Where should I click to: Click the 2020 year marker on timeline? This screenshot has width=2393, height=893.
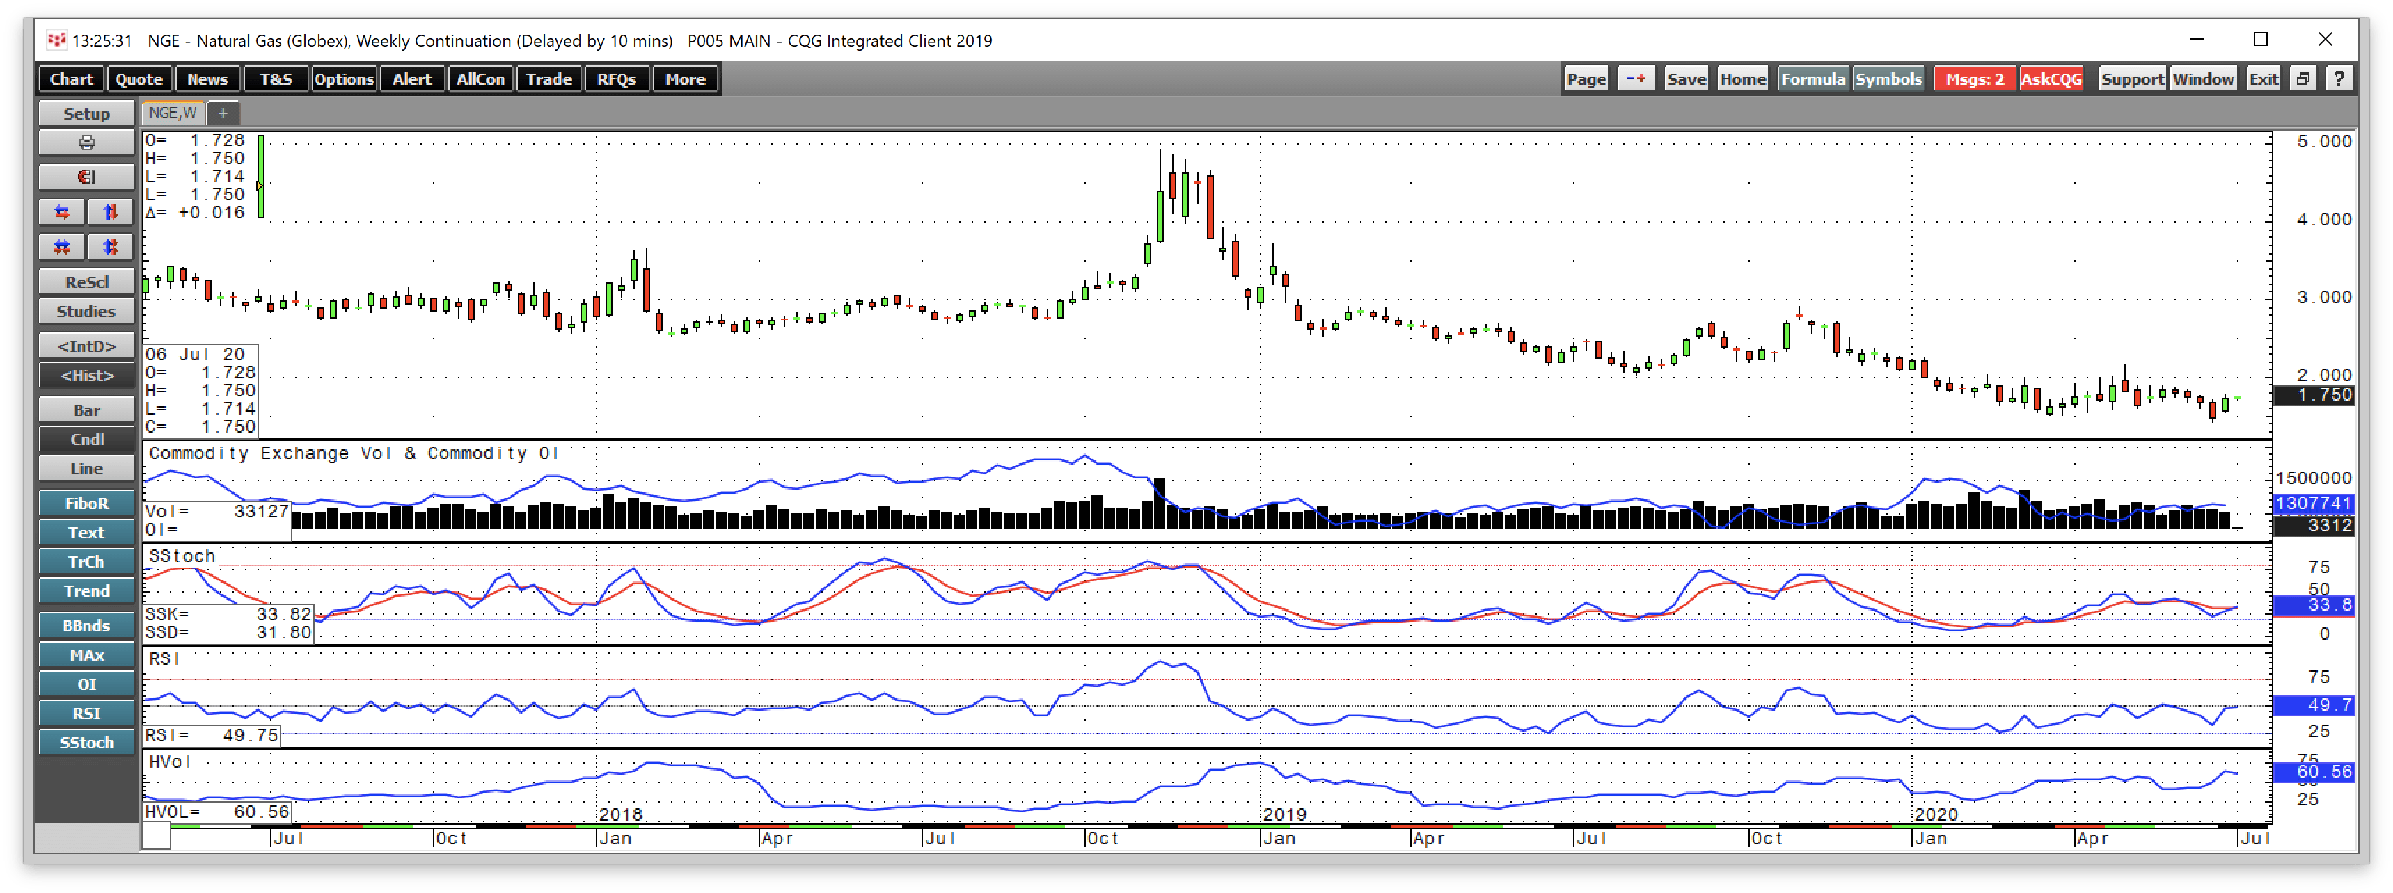pos(1937,814)
